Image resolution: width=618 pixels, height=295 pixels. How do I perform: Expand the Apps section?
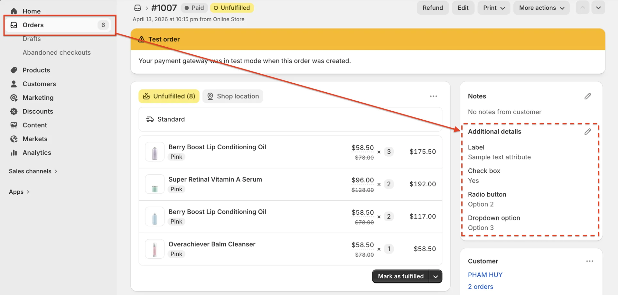19,192
